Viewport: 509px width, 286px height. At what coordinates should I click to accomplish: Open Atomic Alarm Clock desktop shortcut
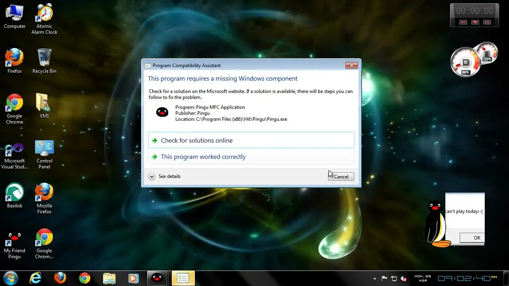click(45, 19)
